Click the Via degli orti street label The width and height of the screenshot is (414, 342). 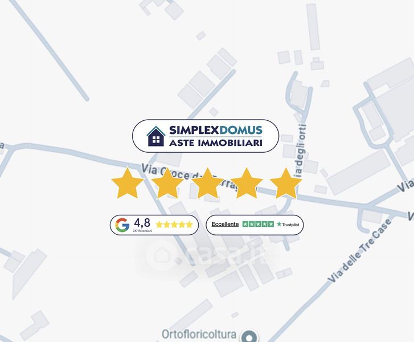301,150
